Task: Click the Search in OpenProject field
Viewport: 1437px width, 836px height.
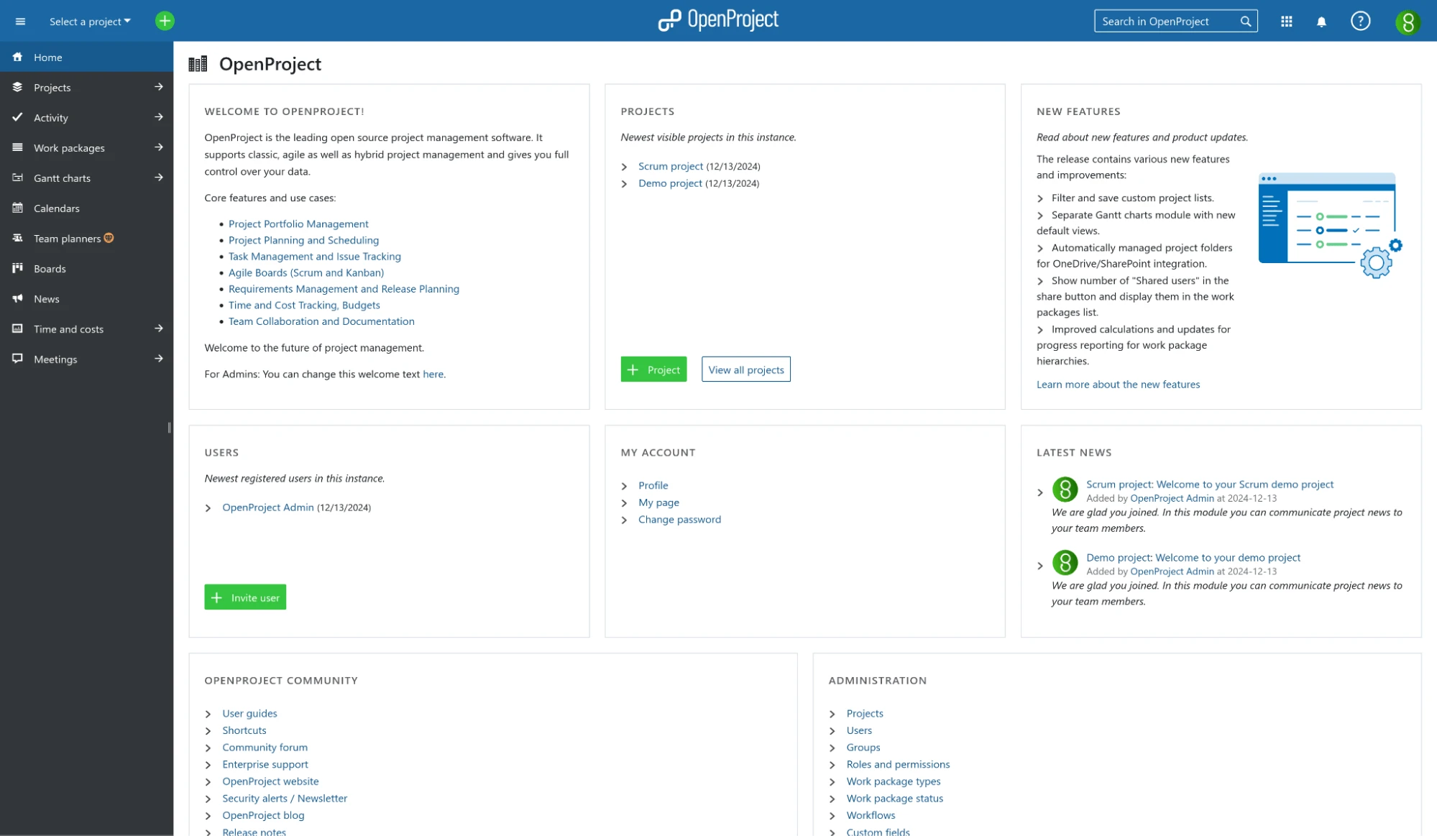Action: point(1165,22)
